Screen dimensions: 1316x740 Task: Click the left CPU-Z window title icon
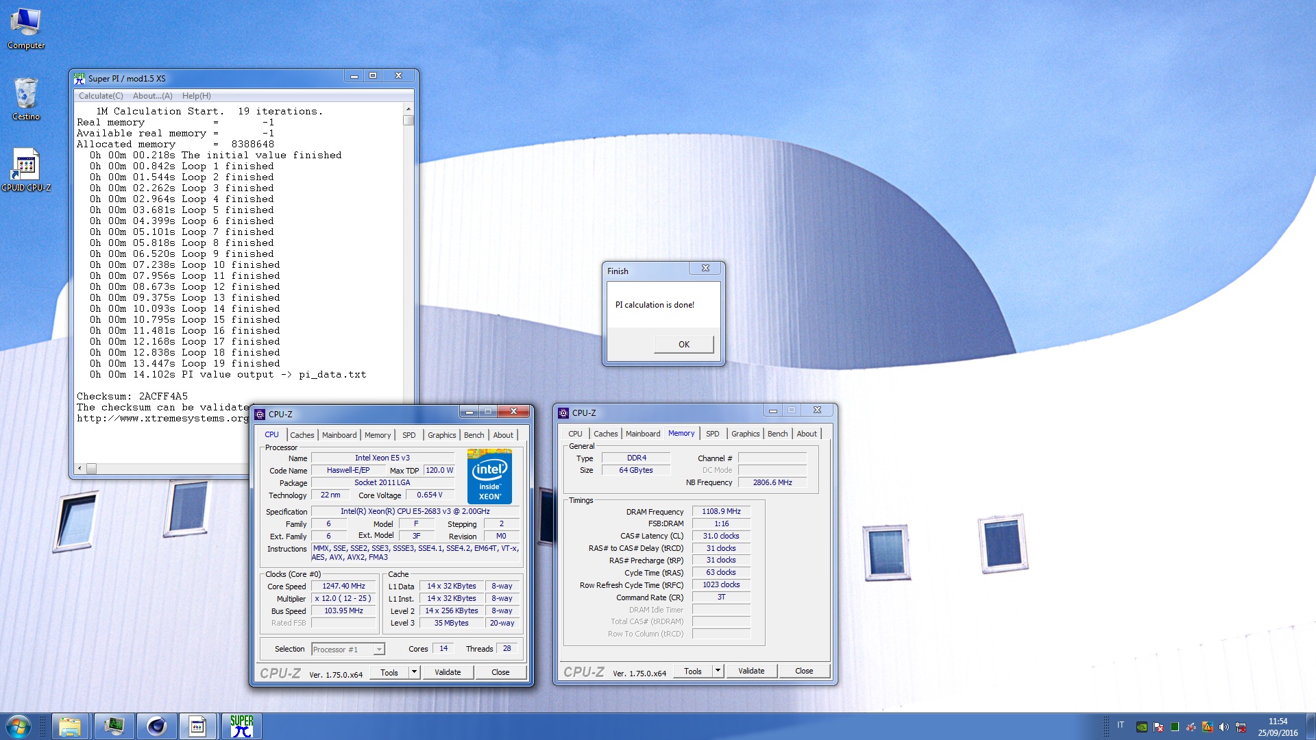[x=260, y=414]
